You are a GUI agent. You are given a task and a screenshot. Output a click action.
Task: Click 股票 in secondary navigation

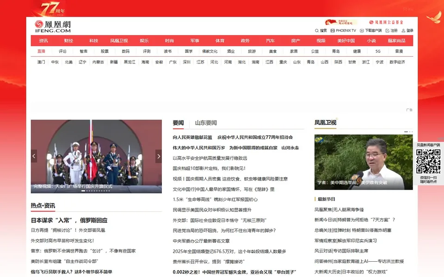tap(105, 51)
